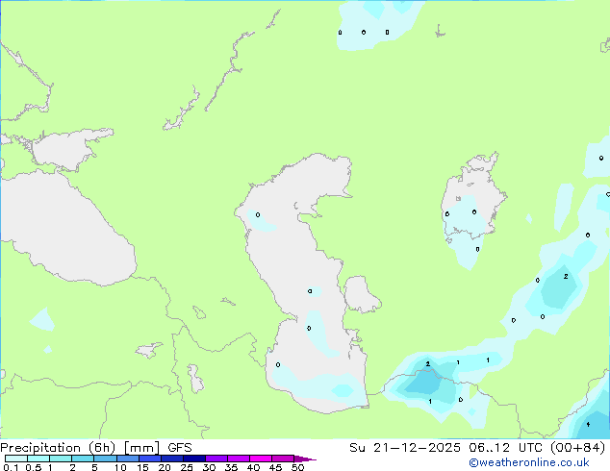Click the legend value "50"
Screen dimensions: 610x471
tap(298, 467)
